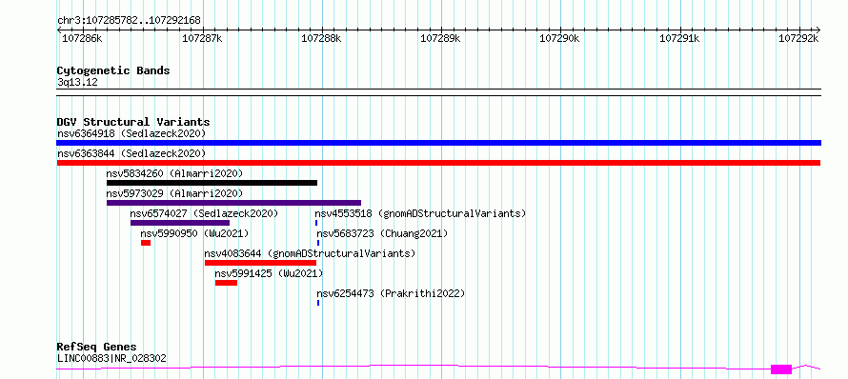The image size is (848, 379).
Task: Click the tiny blue nsv6254473 marker
Action: point(318,303)
